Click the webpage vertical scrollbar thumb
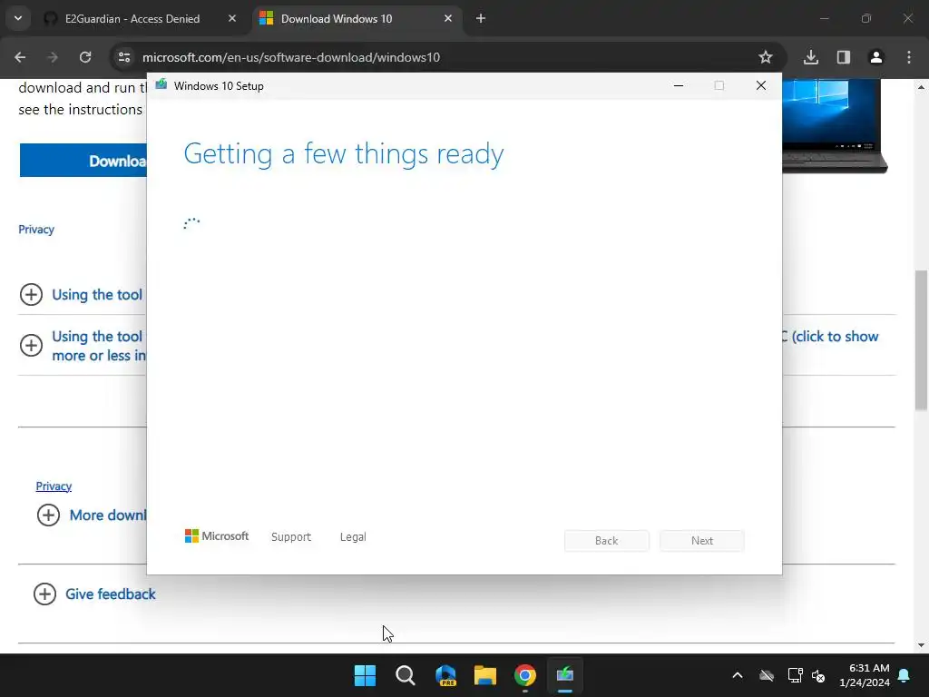 (x=922, y=339)
